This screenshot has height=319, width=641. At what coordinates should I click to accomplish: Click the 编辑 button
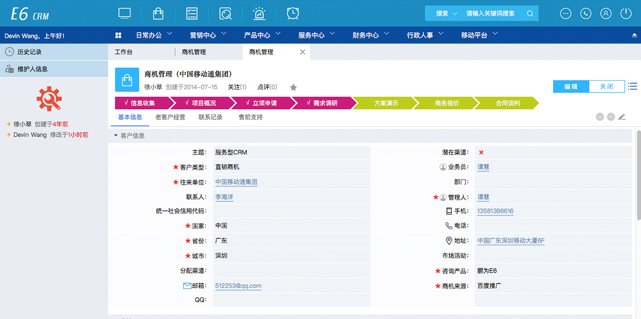(x=571, y=86)
